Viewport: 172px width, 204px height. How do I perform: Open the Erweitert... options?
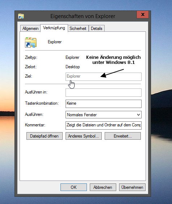point(123,136)
